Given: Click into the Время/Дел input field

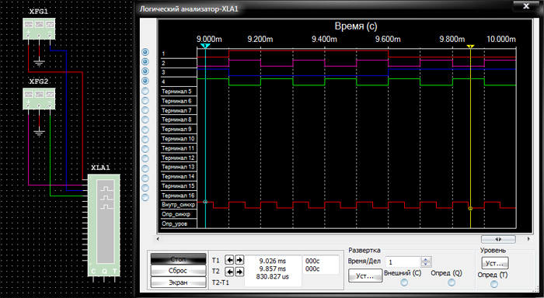Looking at the screenshot, I should pos(404,262).
